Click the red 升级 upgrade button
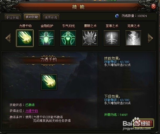Image resolution: width=160 pixels, height=134 pixels. tap(144, 123)
